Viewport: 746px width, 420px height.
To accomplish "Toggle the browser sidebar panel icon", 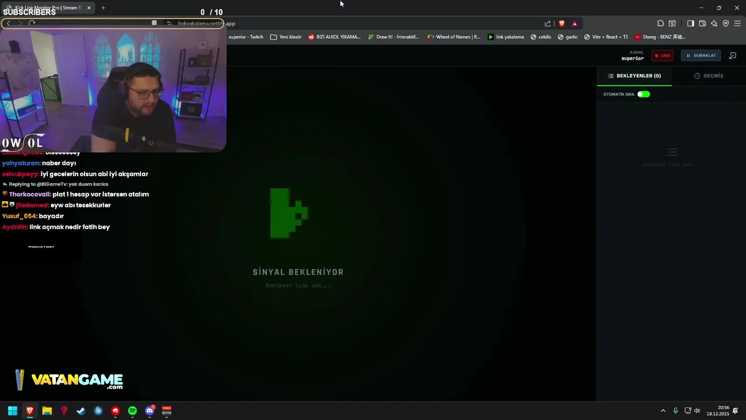I will click(x=690, y=23).
